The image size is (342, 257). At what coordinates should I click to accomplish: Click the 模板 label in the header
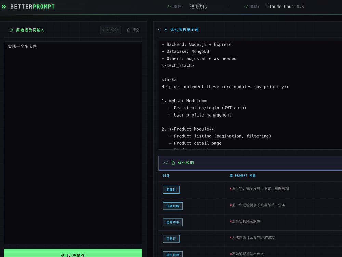pos(179,7)
